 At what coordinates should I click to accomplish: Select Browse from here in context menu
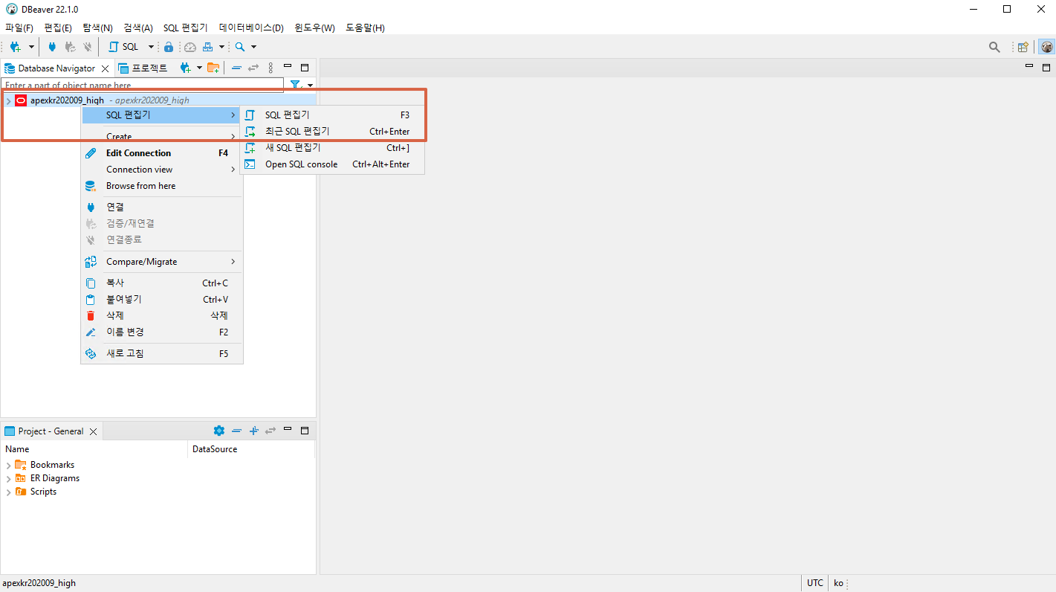click(161, 186)
